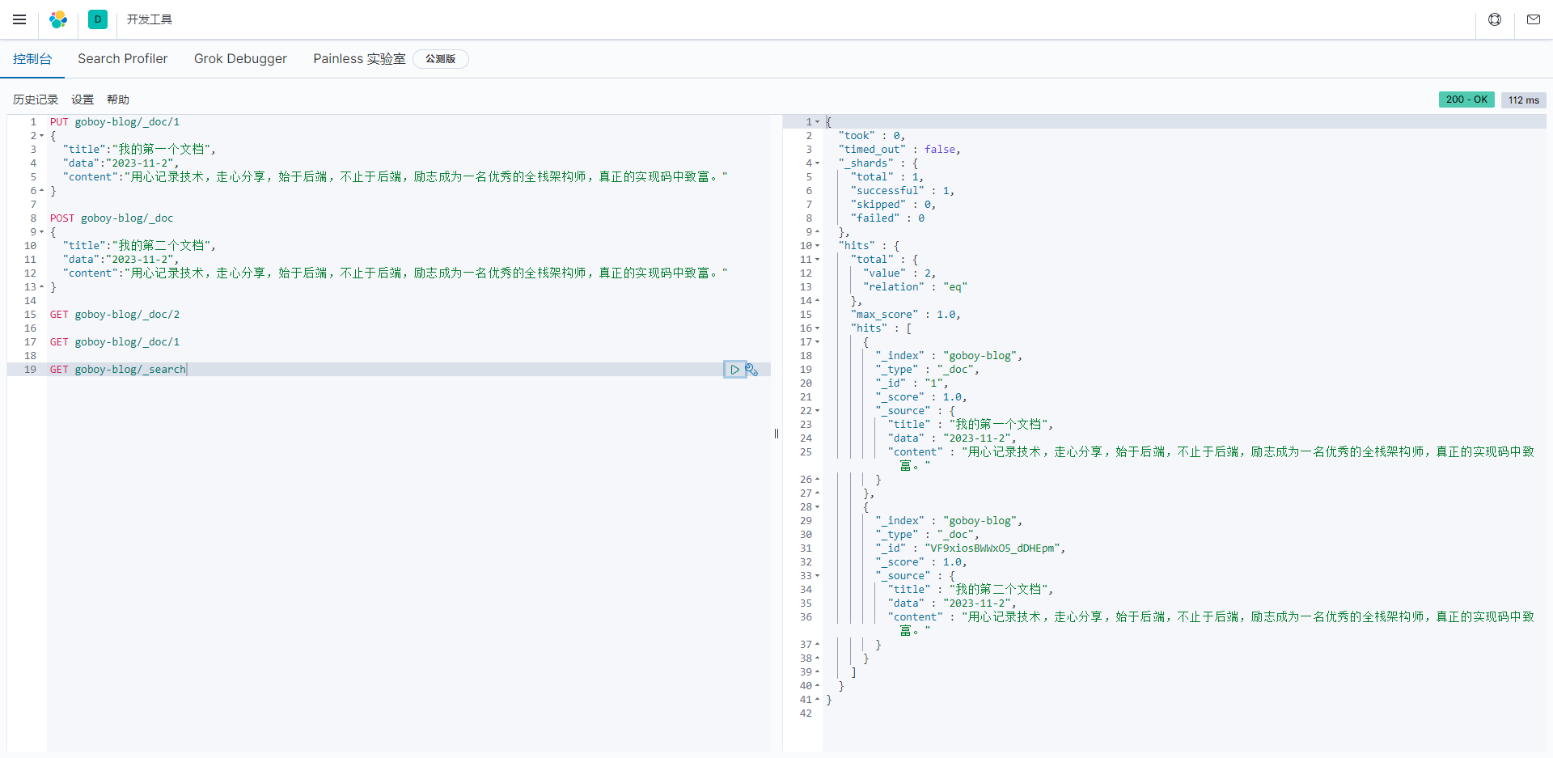The height and width of the screenshot is (758, 1553).
Task: Open console 设置 settings
Action: (83, 100)
